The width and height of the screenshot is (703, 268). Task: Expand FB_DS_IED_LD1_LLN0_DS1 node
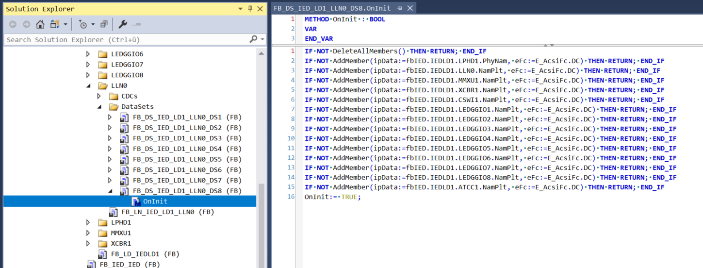(110, 117)
